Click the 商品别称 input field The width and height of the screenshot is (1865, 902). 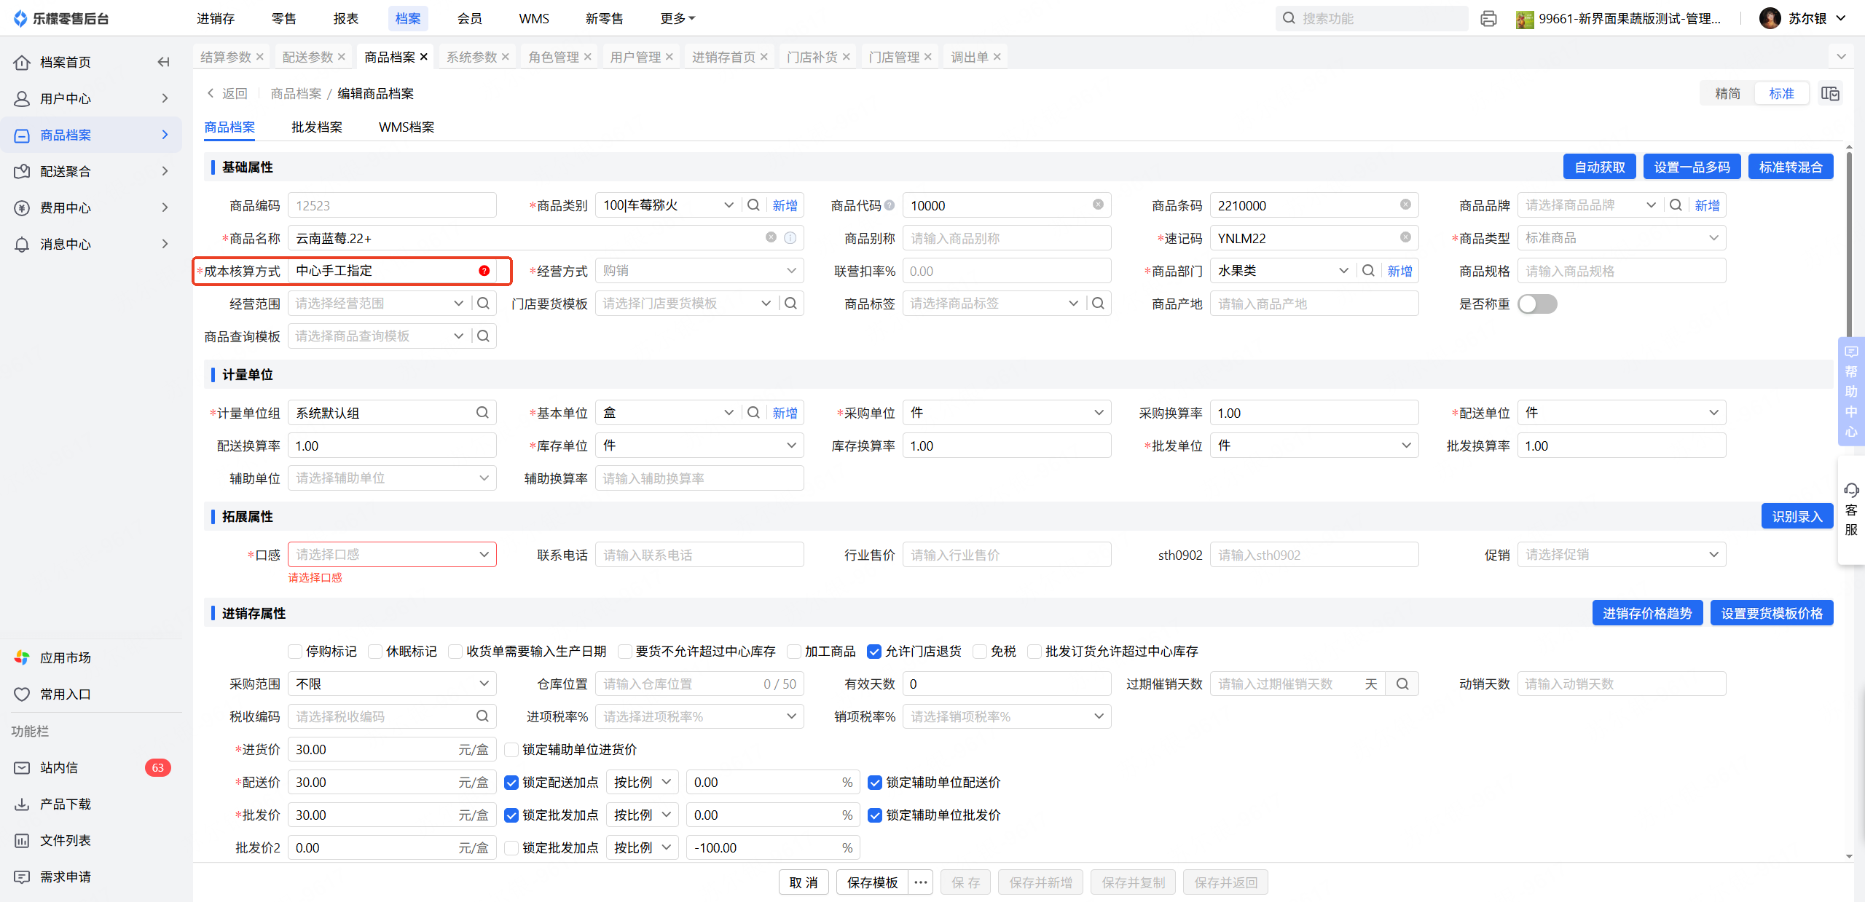(x=1006, y=238)
